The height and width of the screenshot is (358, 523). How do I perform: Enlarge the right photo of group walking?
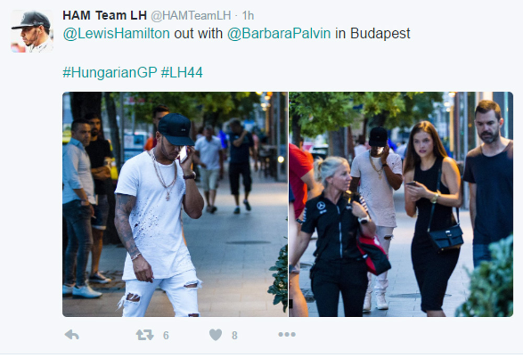pos(401,204)
